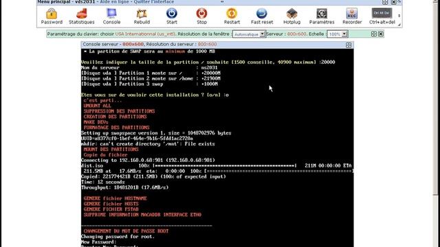Launch the Rebuild tool
Image resolution: width=440 pixels, height=247 pixels.
tap(142, 16)
